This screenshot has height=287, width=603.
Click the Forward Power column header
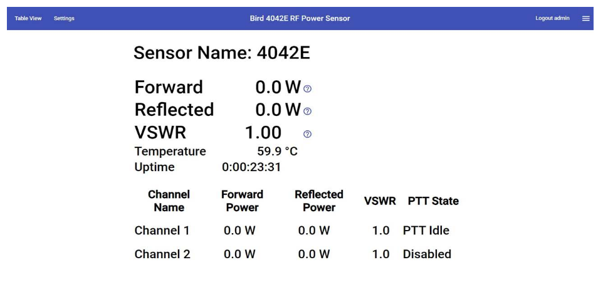(242, 201)
